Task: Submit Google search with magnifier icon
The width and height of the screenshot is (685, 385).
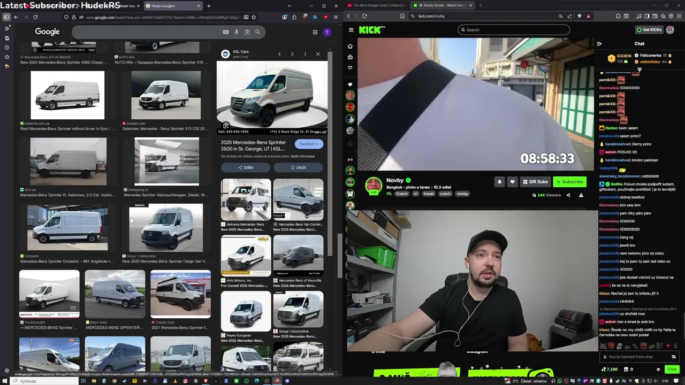Action: tap(257, 32)
